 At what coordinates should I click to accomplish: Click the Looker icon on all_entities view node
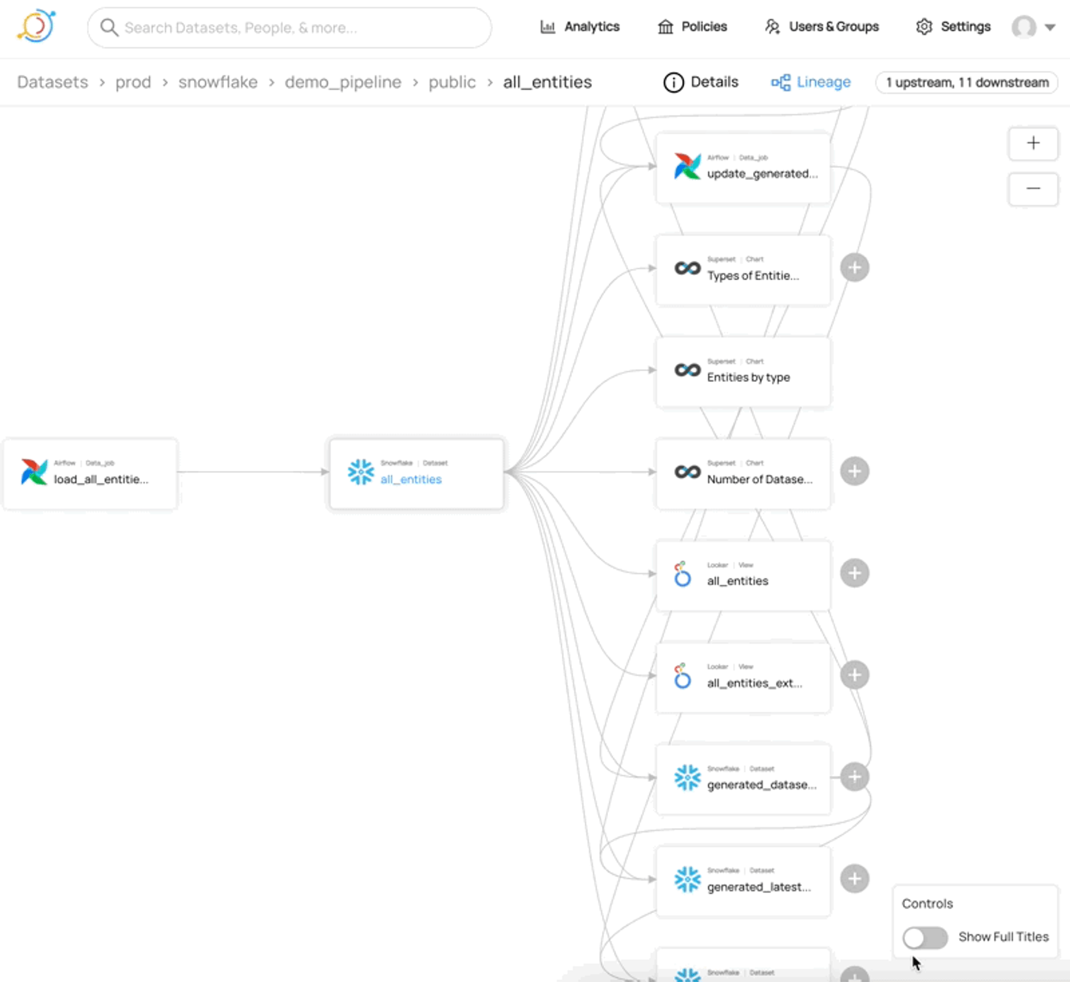coord(682,574)
